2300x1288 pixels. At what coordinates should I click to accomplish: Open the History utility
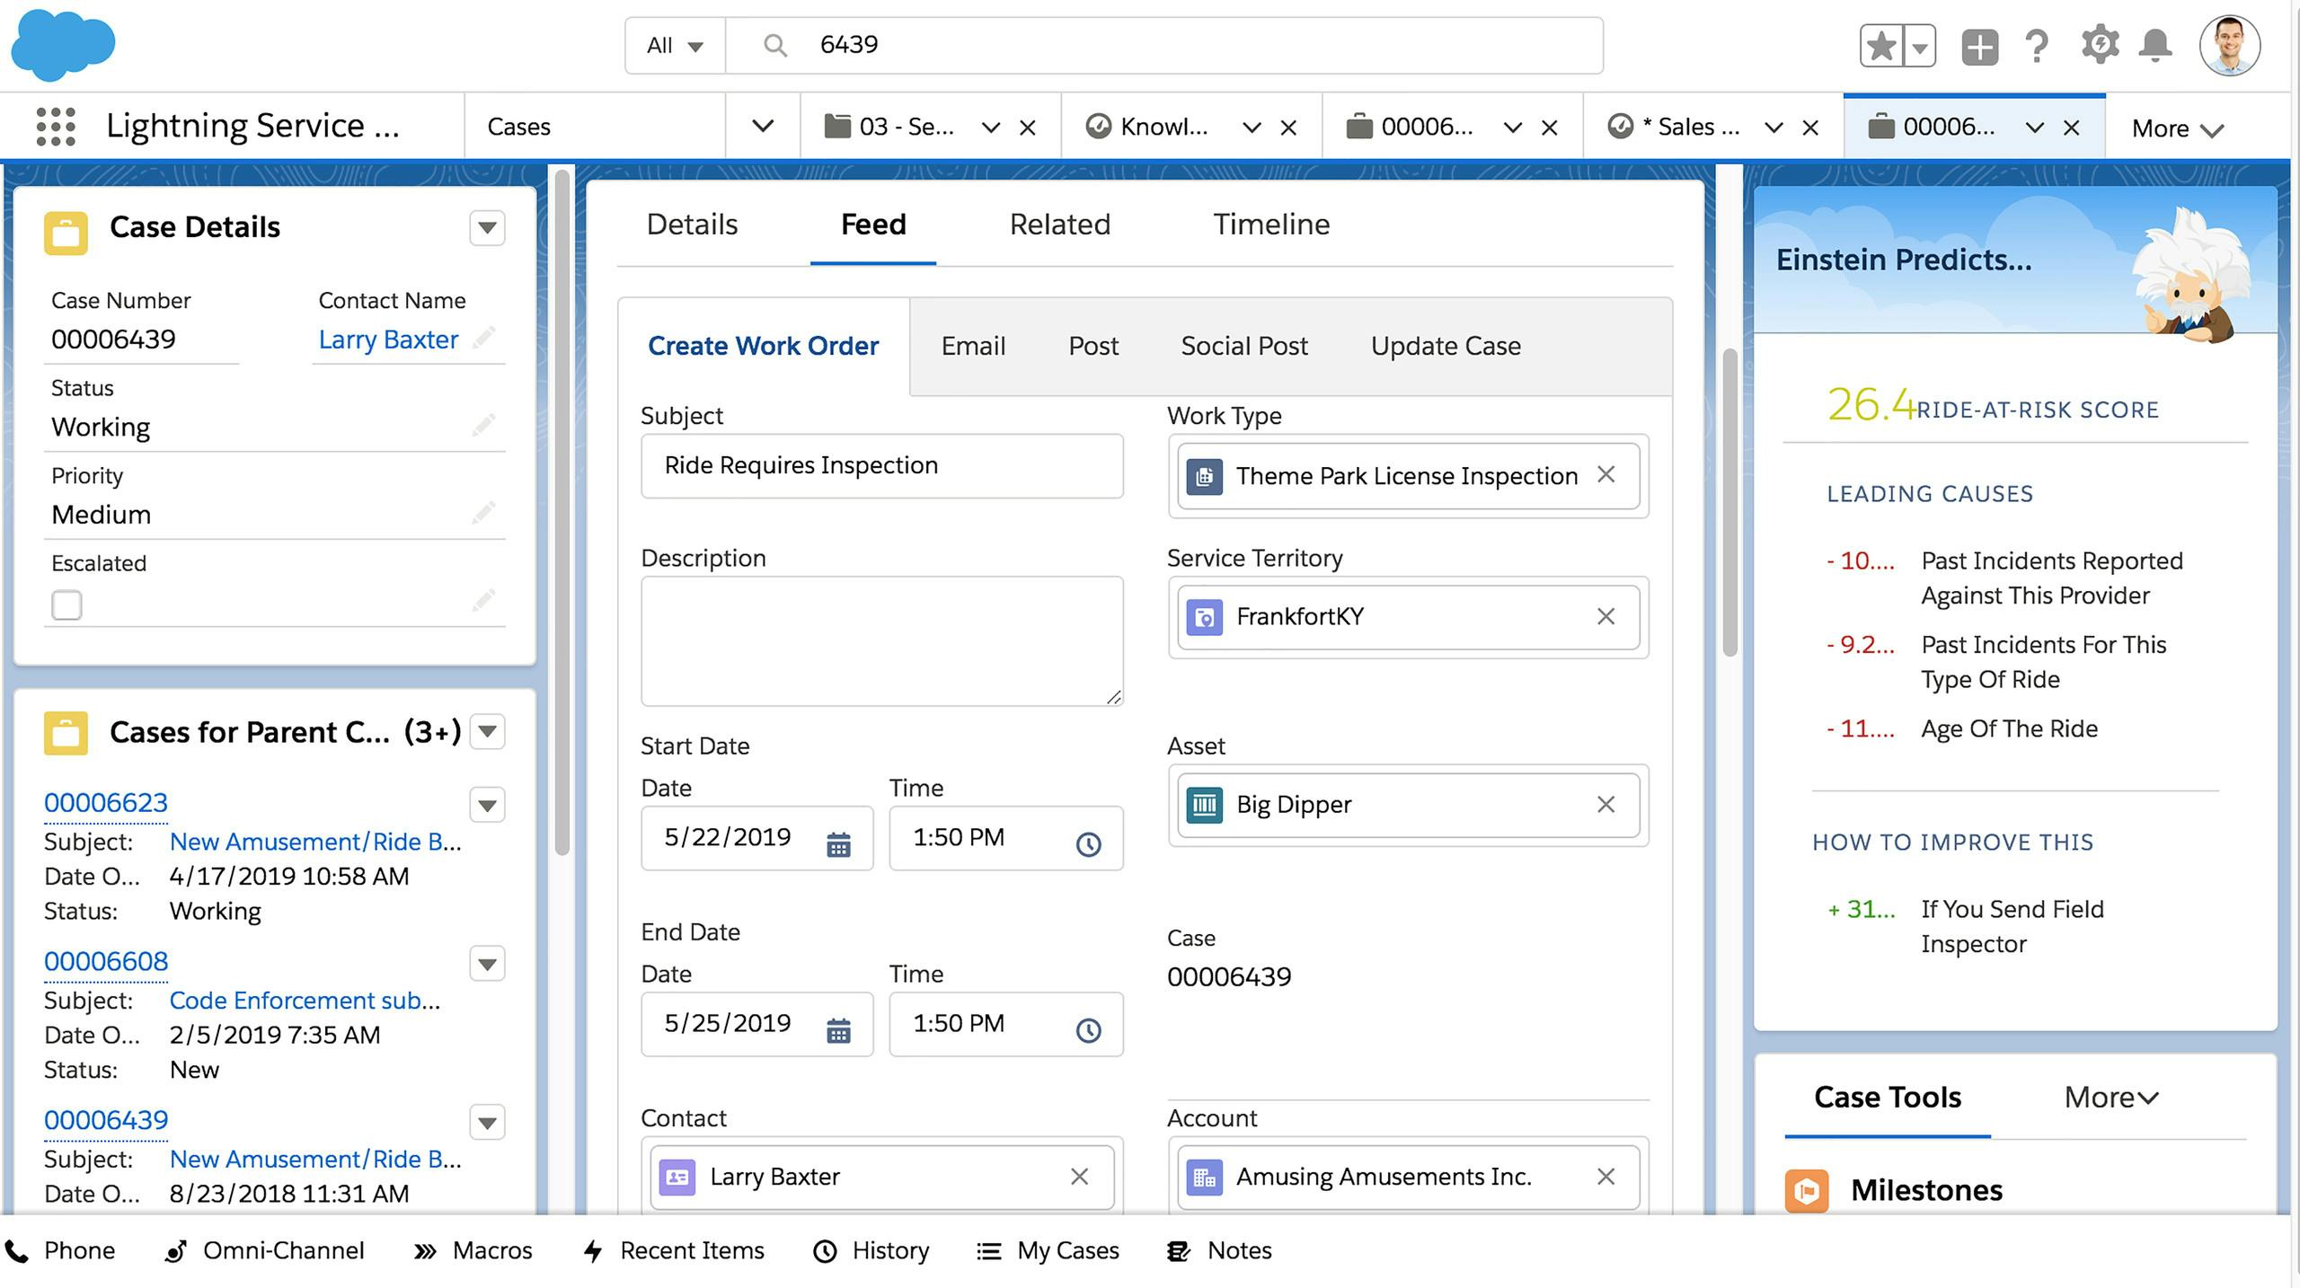pos(871,1250)
